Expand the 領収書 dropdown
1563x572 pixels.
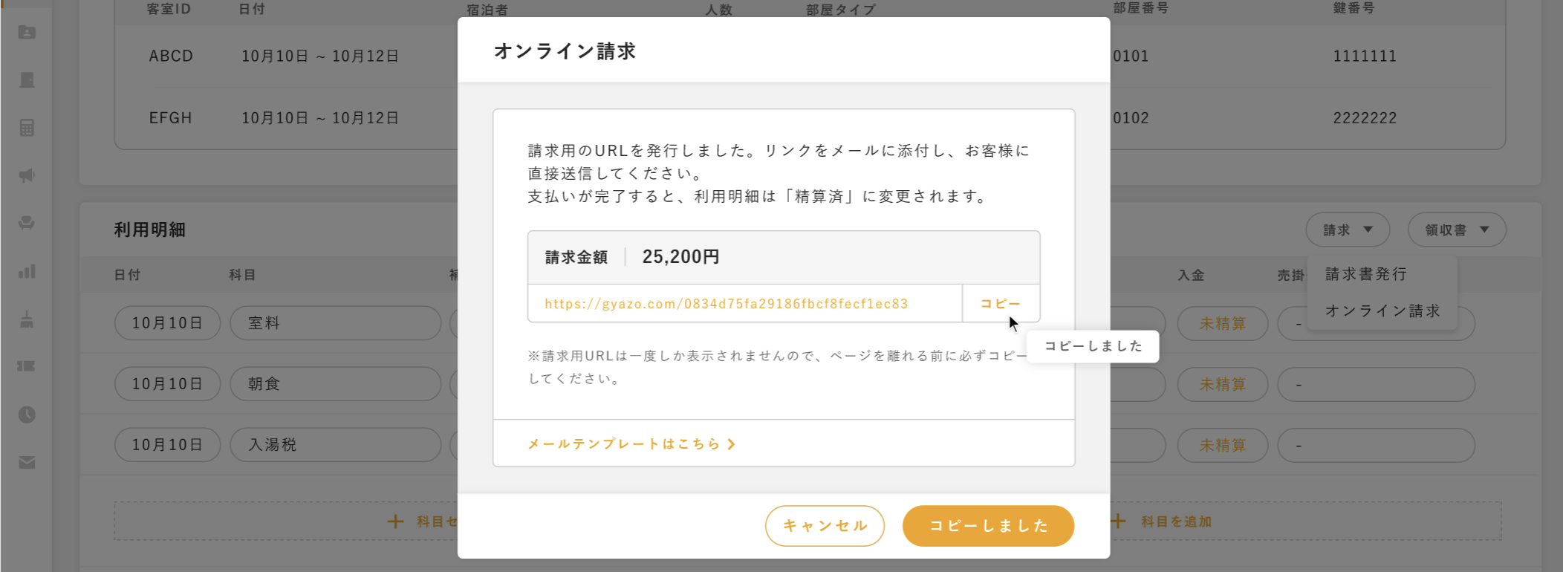[1457, 230]
